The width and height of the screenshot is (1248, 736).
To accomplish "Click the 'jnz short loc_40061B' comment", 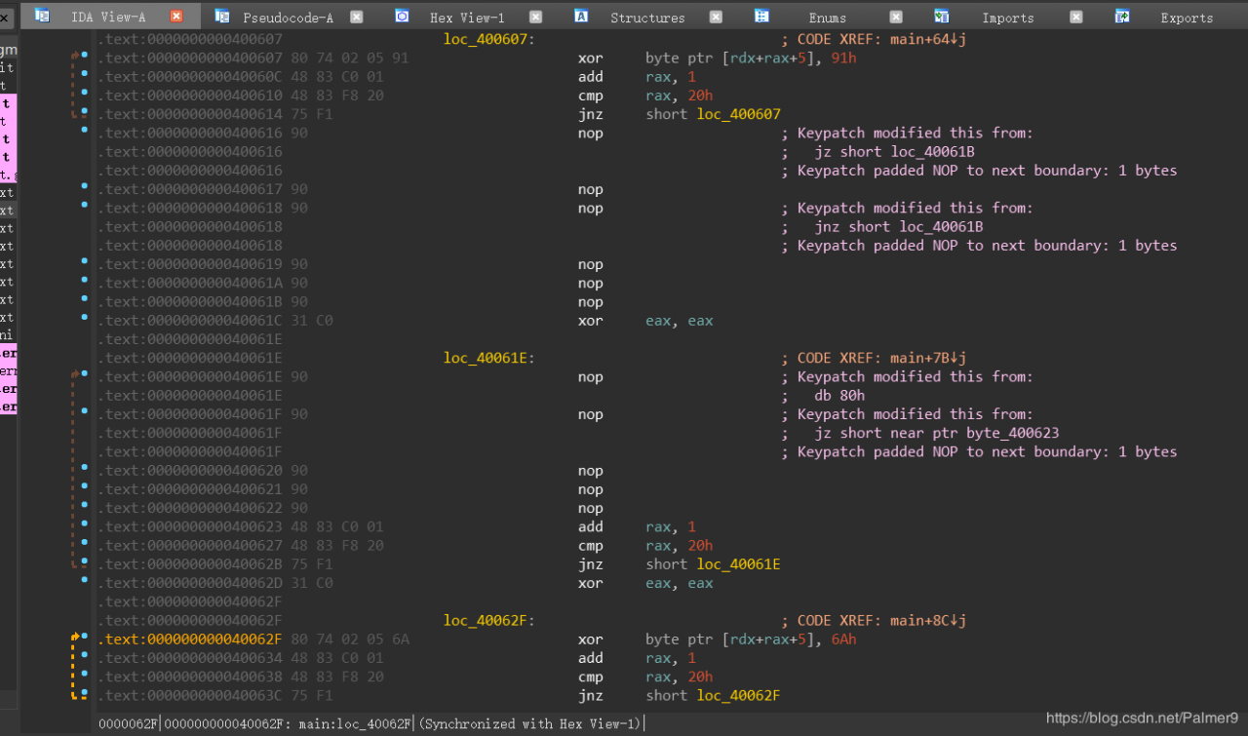I will pos(898,227).
